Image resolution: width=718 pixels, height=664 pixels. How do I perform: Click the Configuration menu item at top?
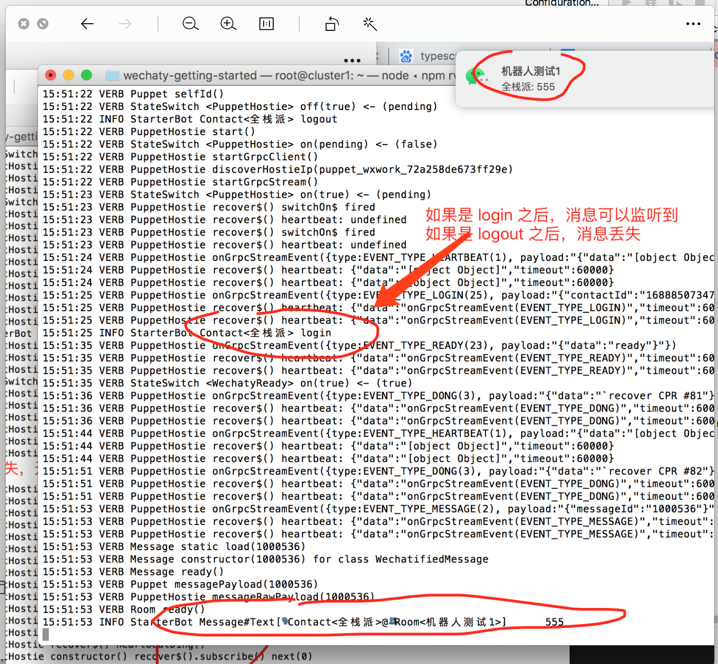562,3
